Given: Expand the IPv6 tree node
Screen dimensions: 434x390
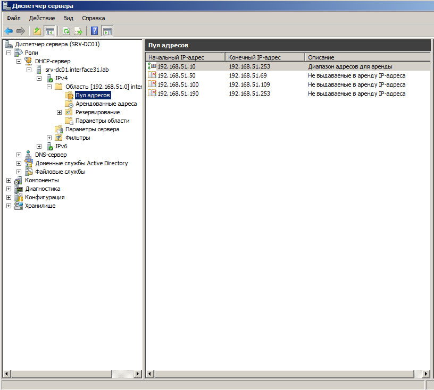Looking at the screenshot, I should point(39,146).
